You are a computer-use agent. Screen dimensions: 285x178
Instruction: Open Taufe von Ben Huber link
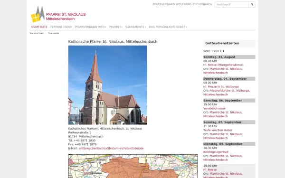pos(218,130)
